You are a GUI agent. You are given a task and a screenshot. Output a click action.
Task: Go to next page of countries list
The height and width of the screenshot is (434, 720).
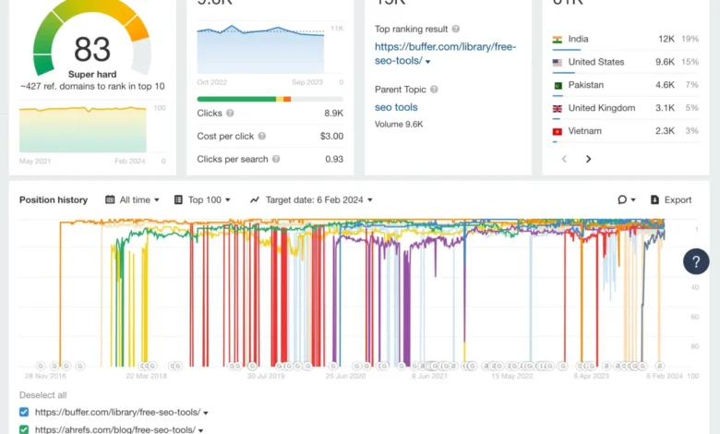click(x=588, y=159)
